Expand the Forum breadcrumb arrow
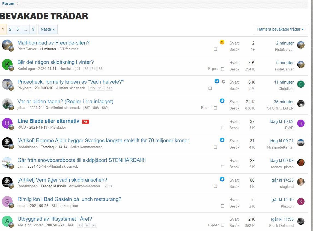The height and width of the screenshot is (231, 313). 18,4
